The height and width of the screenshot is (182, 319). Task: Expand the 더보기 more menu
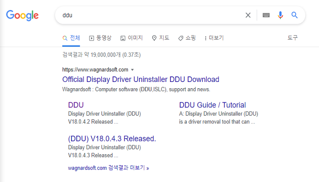(x=214, y=38)
